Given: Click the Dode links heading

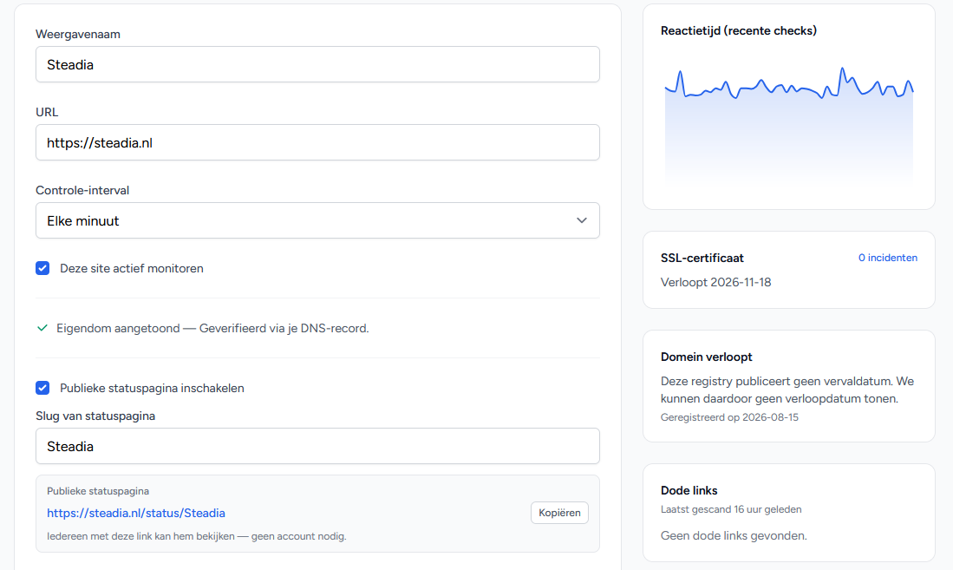Looking at the screenshot, I should 689,490.
